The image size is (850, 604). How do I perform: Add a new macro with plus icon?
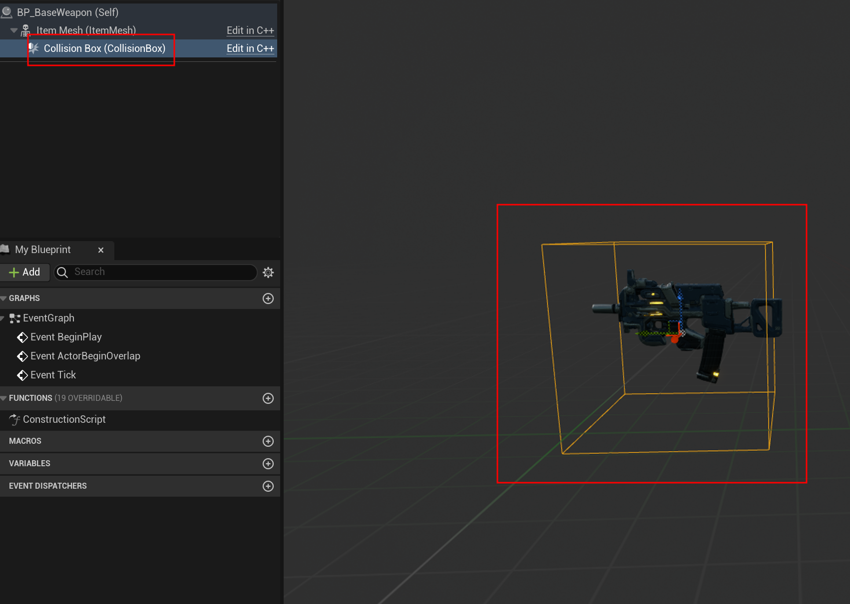click(268, 441)
